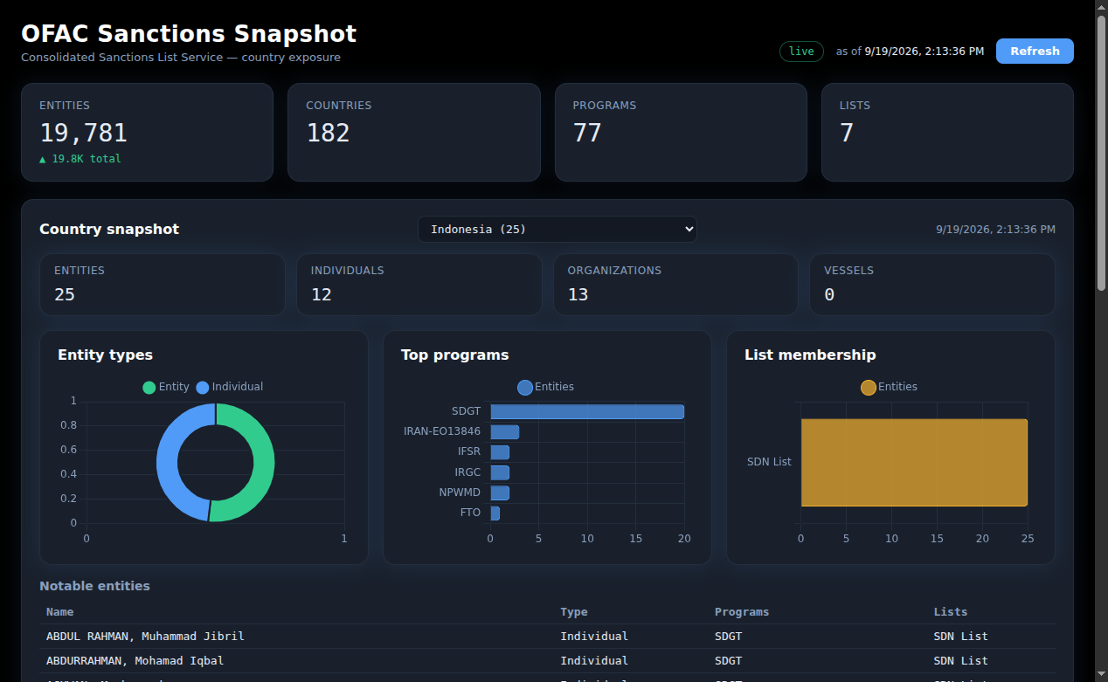Click the Type column header
The width and height of the screenshot is (1108, 682).
(x=574, y=612)
